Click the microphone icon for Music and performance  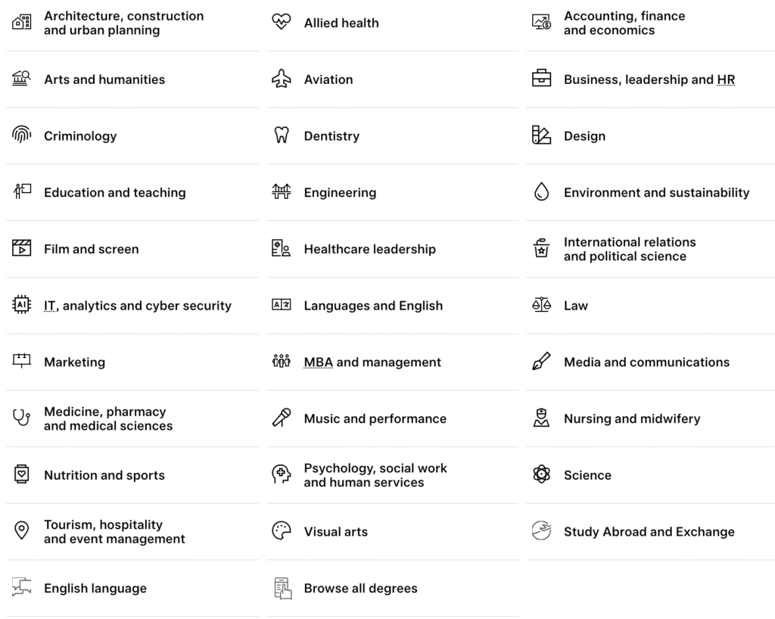(x=281, y=418)
